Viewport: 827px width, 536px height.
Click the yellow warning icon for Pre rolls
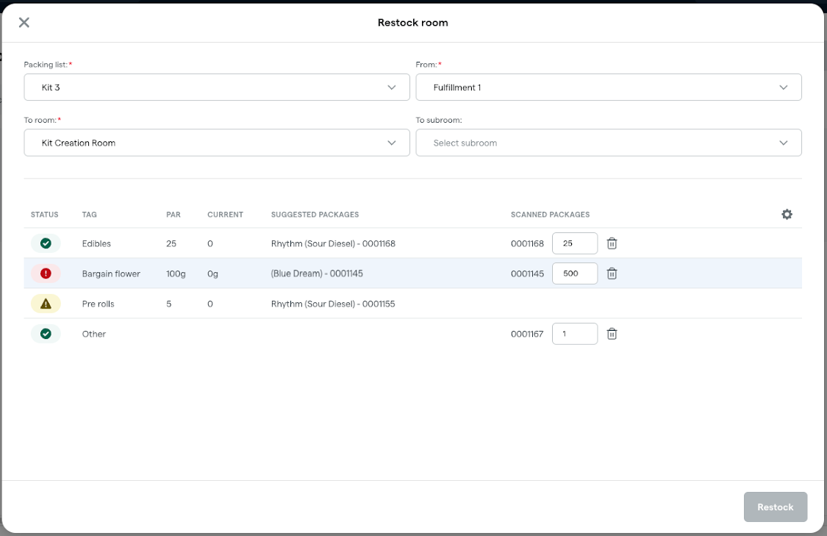(x=44, y=303)
